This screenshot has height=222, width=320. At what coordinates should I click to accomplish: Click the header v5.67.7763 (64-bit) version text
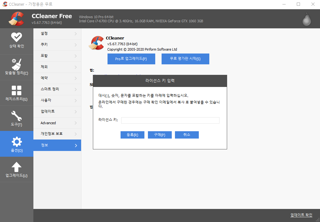[x=47, y=23]
